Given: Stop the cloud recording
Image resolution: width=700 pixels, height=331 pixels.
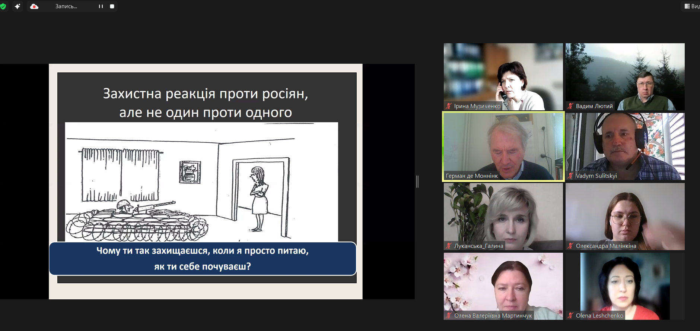Looking at the screenshot, I should click(112, 6).
